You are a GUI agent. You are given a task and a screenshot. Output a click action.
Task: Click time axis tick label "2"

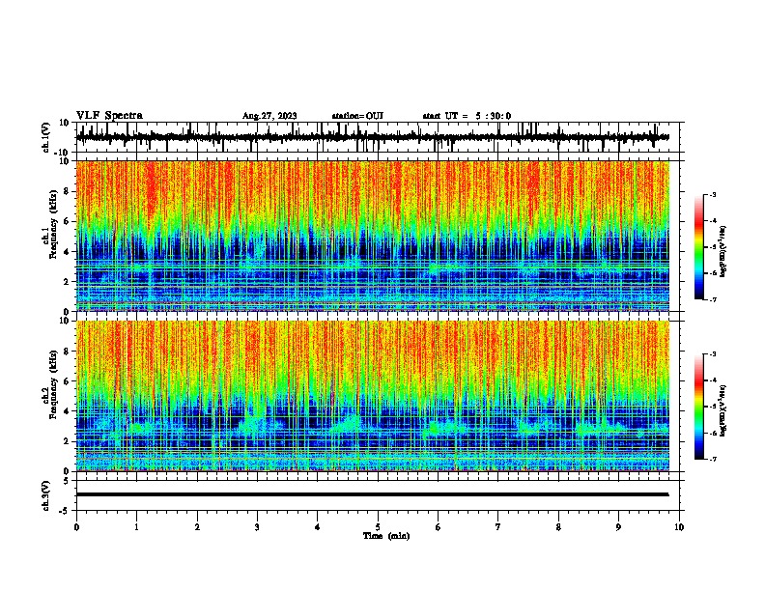(x=197, y=527)
